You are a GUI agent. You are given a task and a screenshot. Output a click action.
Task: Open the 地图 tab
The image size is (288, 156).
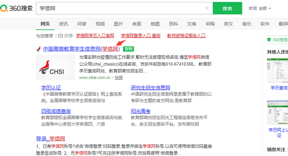coord(155,24)
